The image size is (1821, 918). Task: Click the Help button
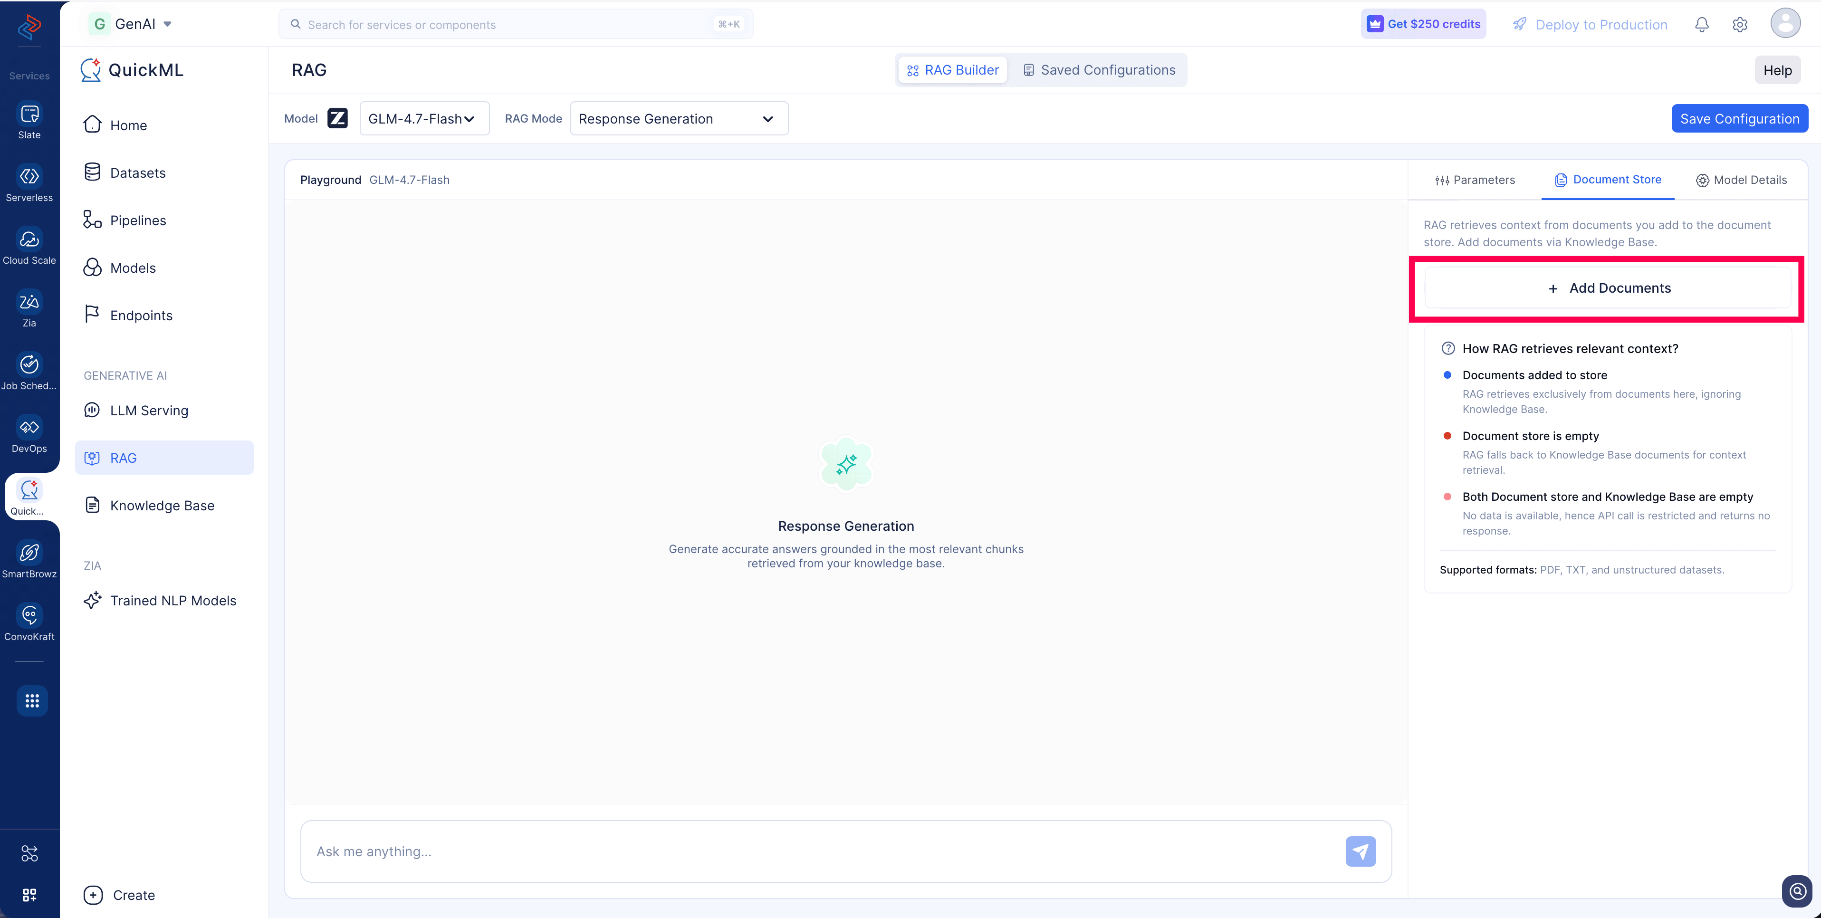pos(1777,70)
